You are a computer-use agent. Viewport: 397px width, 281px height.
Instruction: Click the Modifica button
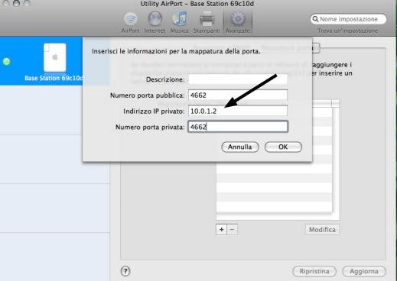point(322,230)
